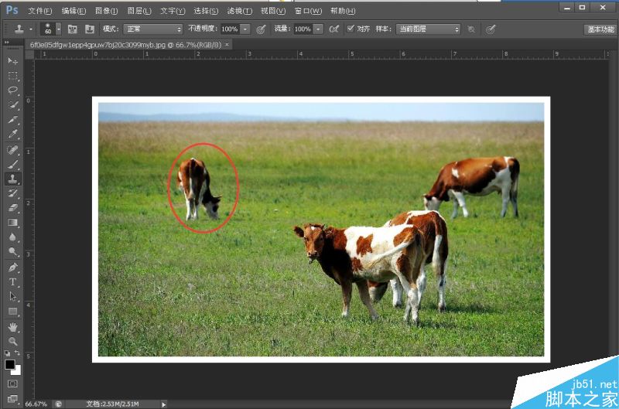Image resolution: width=619 pixels, height=409 pixels.
Task: Open the 帮助(H) menu
Action: point(343,11)
